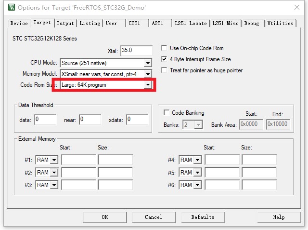
Task: Switch to L251 Locate tab
Action: [191, 23]
